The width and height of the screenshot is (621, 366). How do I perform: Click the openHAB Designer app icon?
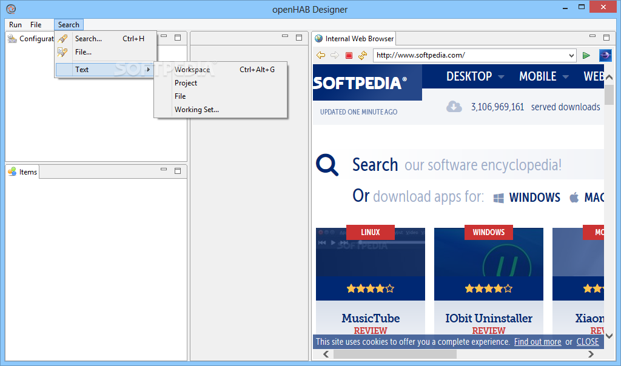(x=11, y=8)
